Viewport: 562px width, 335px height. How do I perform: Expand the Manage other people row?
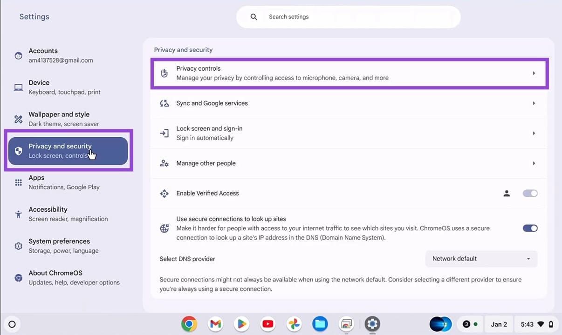tap(349, 163)
